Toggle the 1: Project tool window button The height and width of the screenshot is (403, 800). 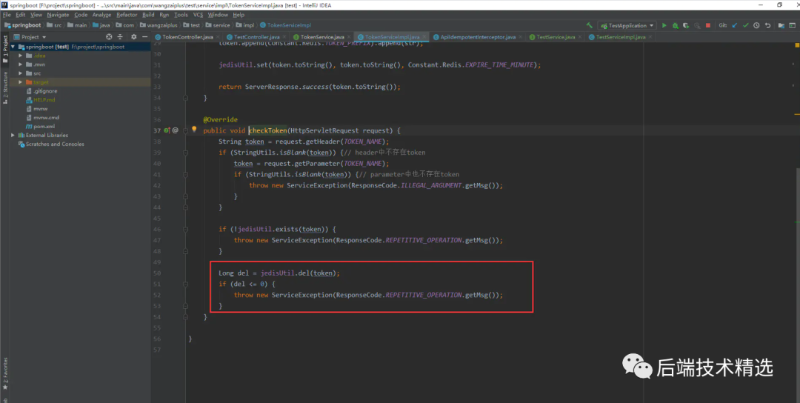(x=5, y=49)
